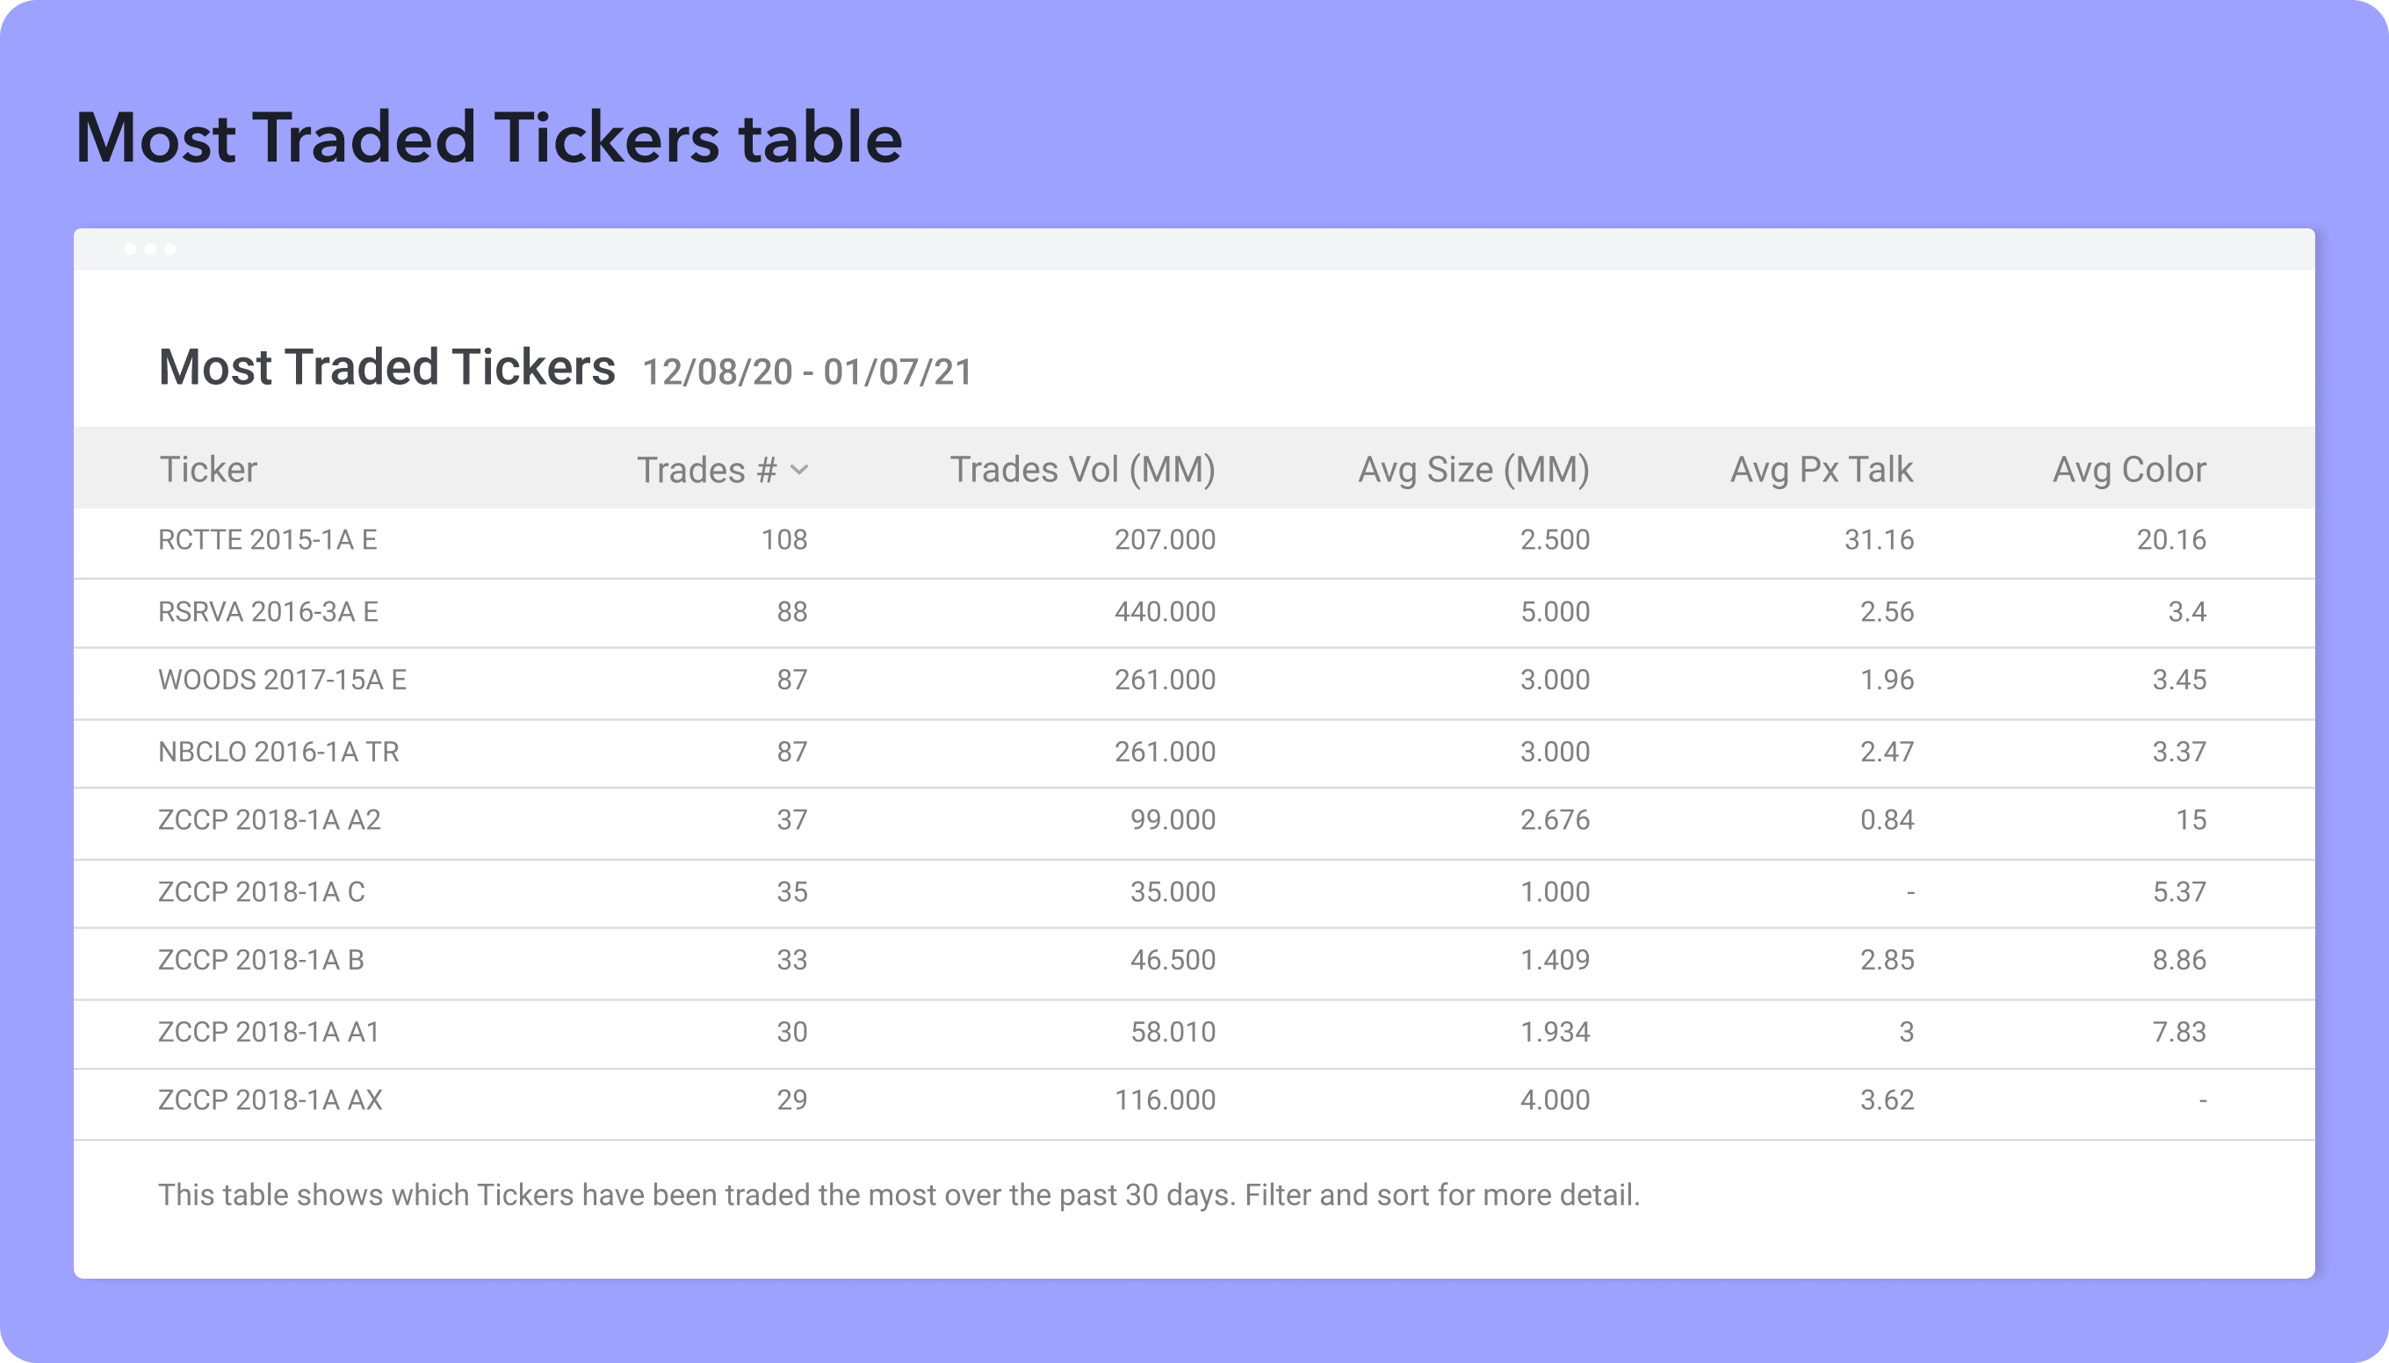Click the ZCCP 2018-1A B ticker
This screenshot has height=1363, width=2389.
click(x=261, y=961)
